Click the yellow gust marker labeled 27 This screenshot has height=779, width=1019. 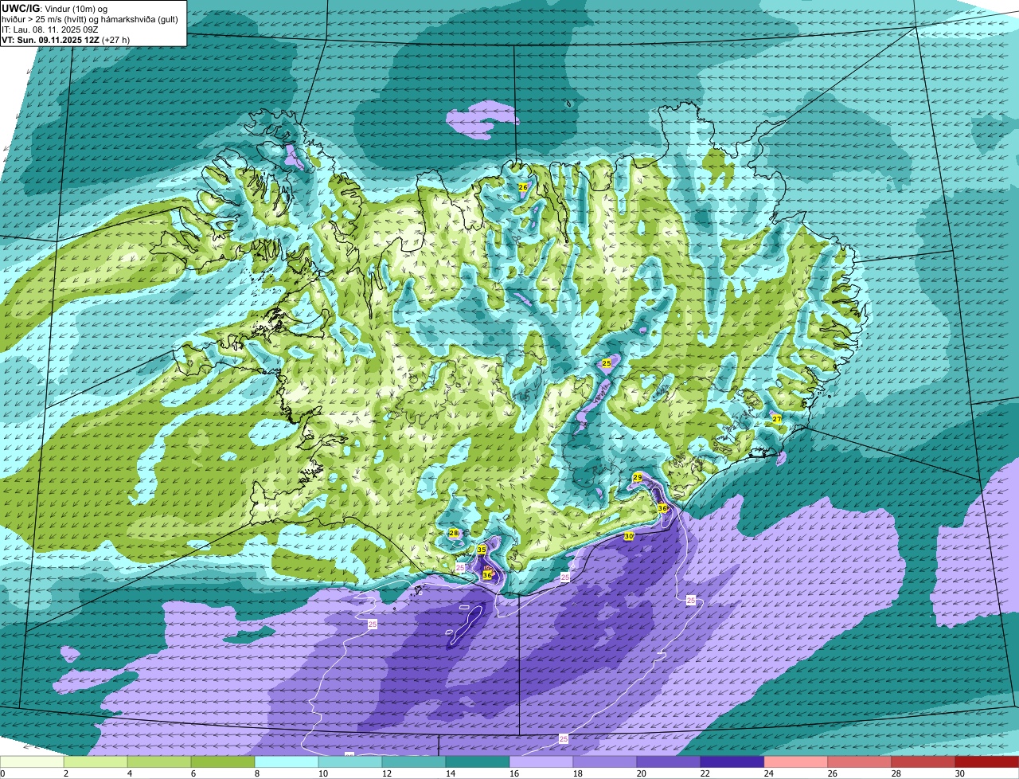tap(777, 419)
